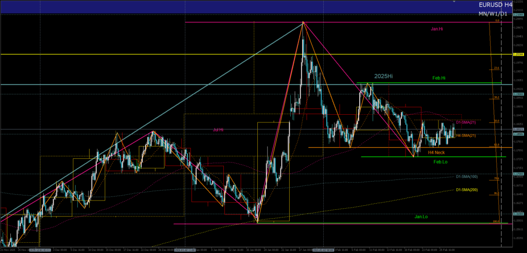This screenshot has height=253, width=527.
Task: Select the Jan.Hi text label
Action: pos(436,29)
